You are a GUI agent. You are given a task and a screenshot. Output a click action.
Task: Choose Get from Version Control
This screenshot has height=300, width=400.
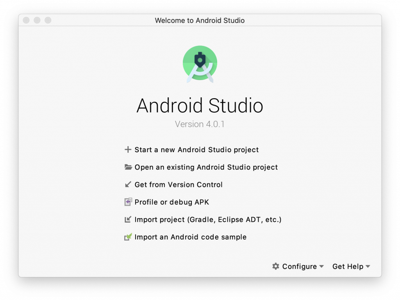pos(179,185)
